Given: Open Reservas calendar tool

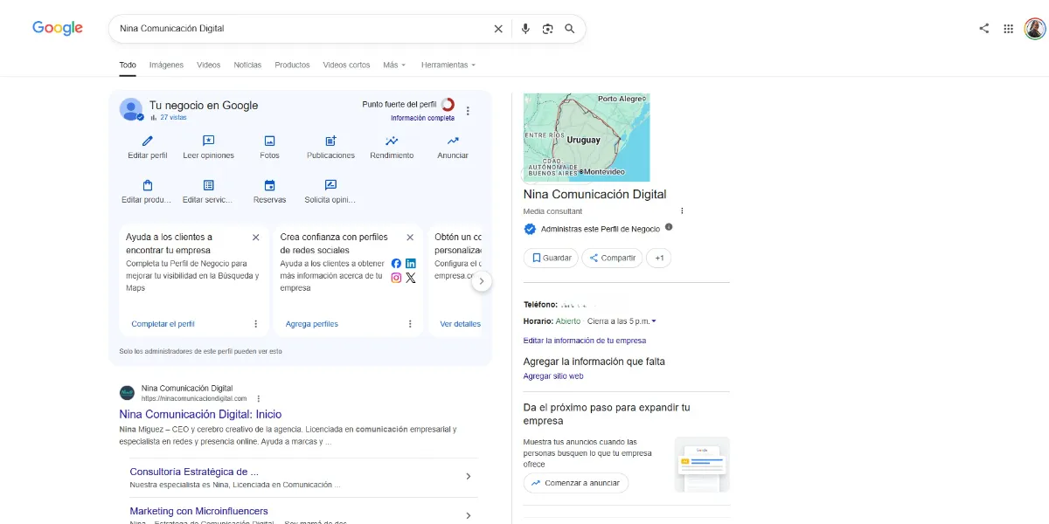Looking at the screenshot, I should 269,191.
